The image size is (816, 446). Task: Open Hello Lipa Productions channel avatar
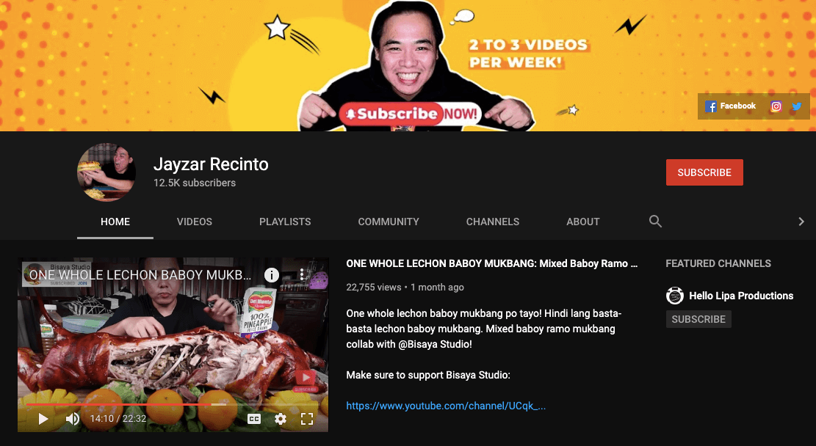674,295
